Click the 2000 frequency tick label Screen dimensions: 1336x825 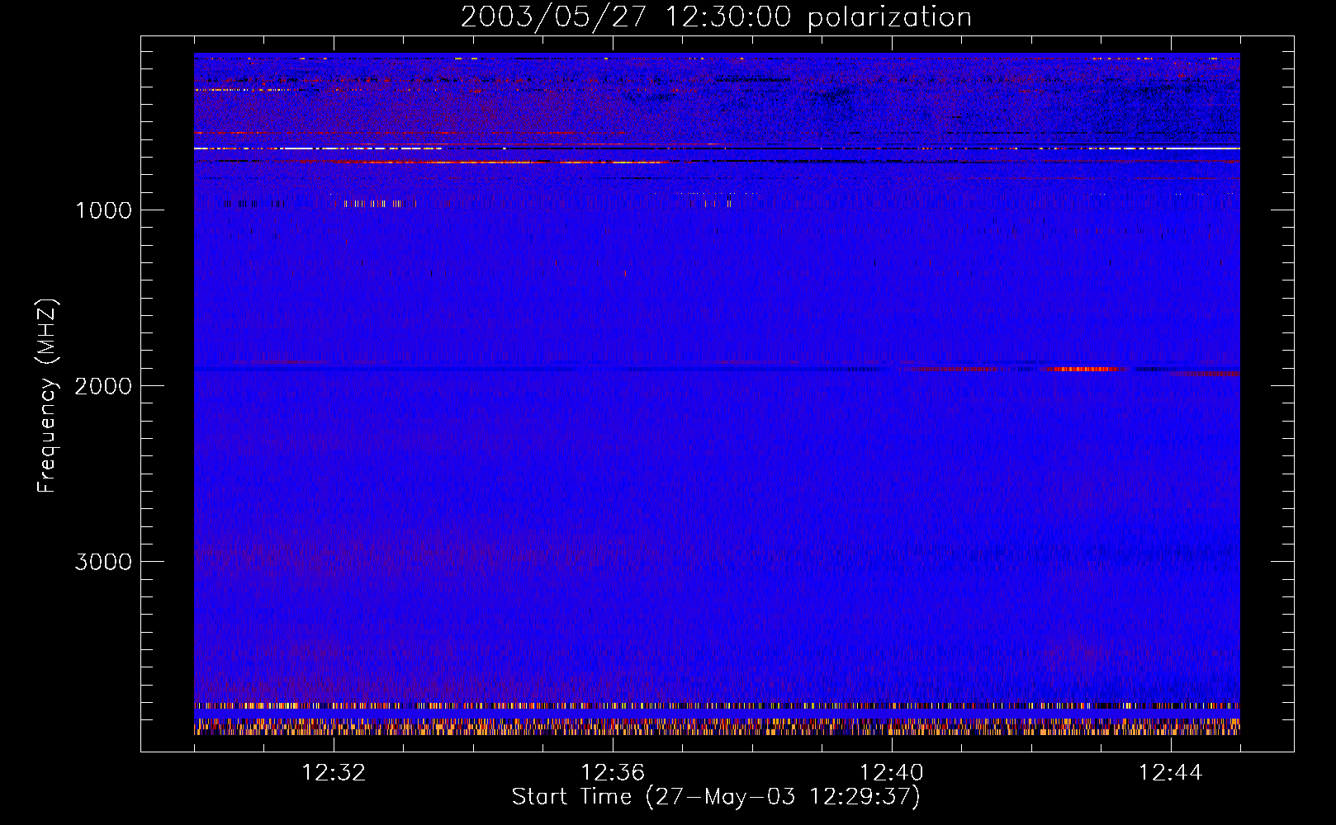pyautogui.click(x=103, y=386)
